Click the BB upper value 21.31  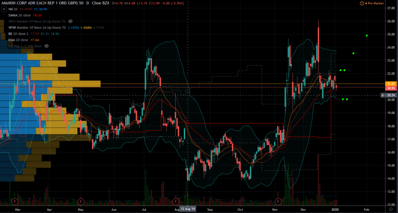pos(45,34)
